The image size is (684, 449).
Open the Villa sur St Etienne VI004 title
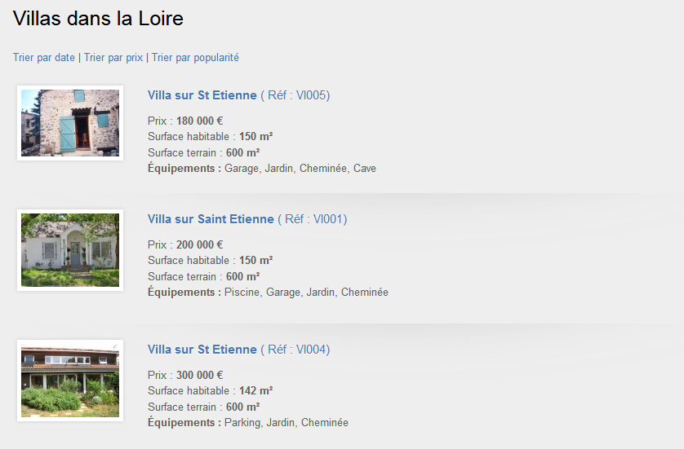tap(202, 350)
